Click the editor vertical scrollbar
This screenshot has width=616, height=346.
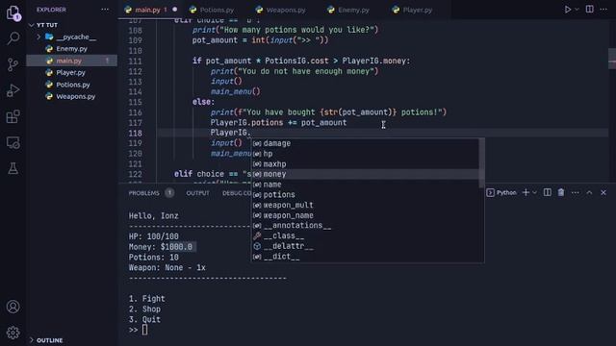coord(612,59)
